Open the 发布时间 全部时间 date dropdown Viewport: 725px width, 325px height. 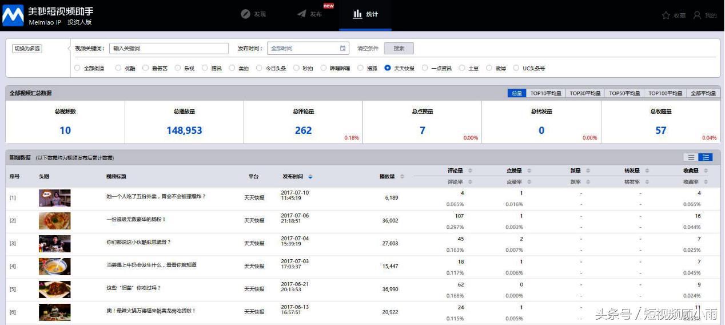click(x=308, y=49)
